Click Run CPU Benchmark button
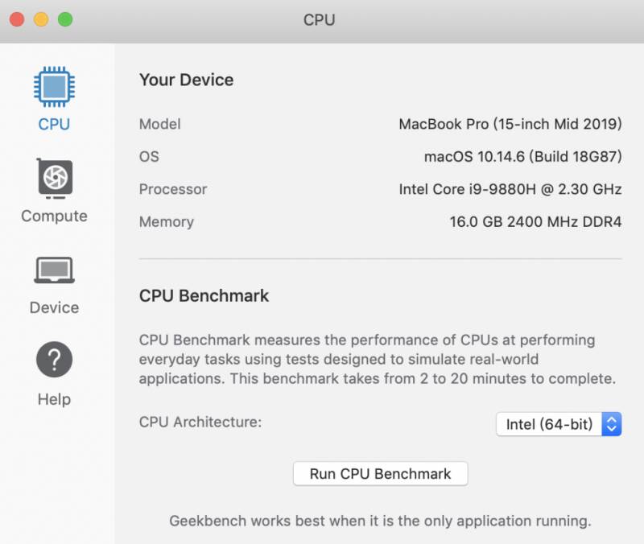Image resolution: width=644 pixels, height=544 pixels. tap(380, 474)
